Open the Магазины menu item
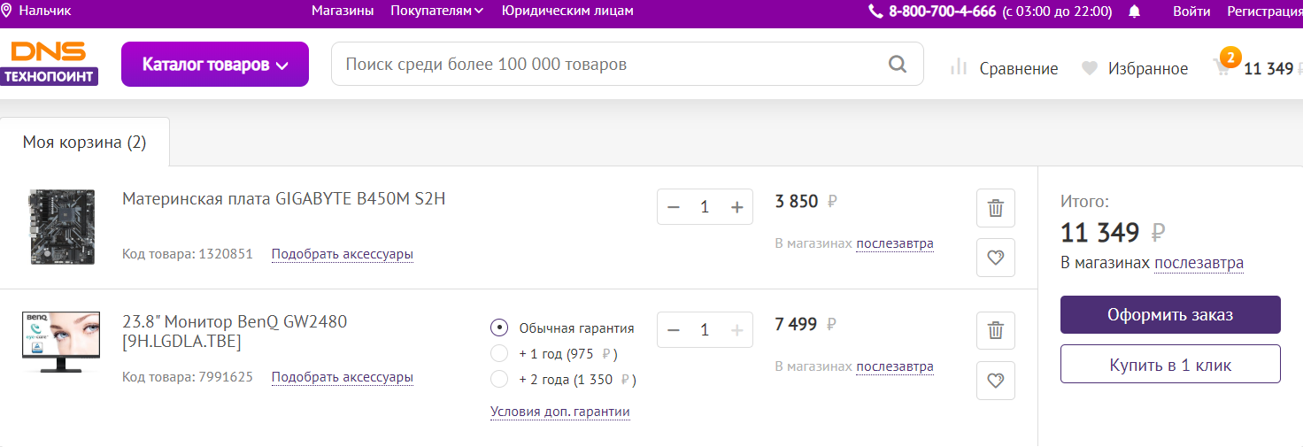1303x447 pixels. click(343, 12)
